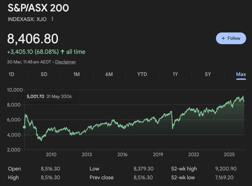
Task: Click the 2019 x-axis label
Action: (158, 154)
